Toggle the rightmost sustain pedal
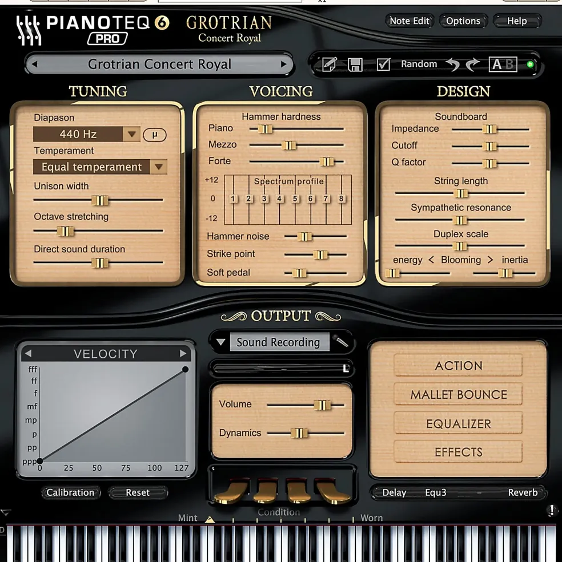This screenshot has height=562, width=562. tap(332, 491)
